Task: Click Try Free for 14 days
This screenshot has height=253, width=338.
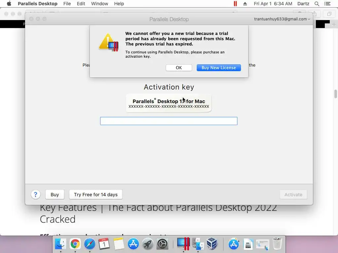Action: pos(96,194)
